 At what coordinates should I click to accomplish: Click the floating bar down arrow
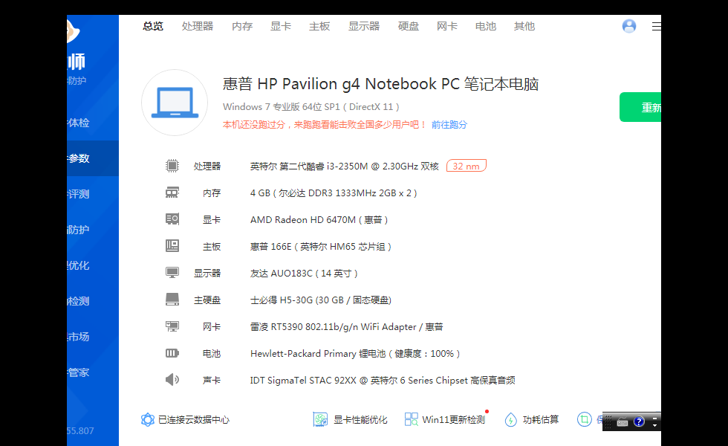click(x=654, y=425)
